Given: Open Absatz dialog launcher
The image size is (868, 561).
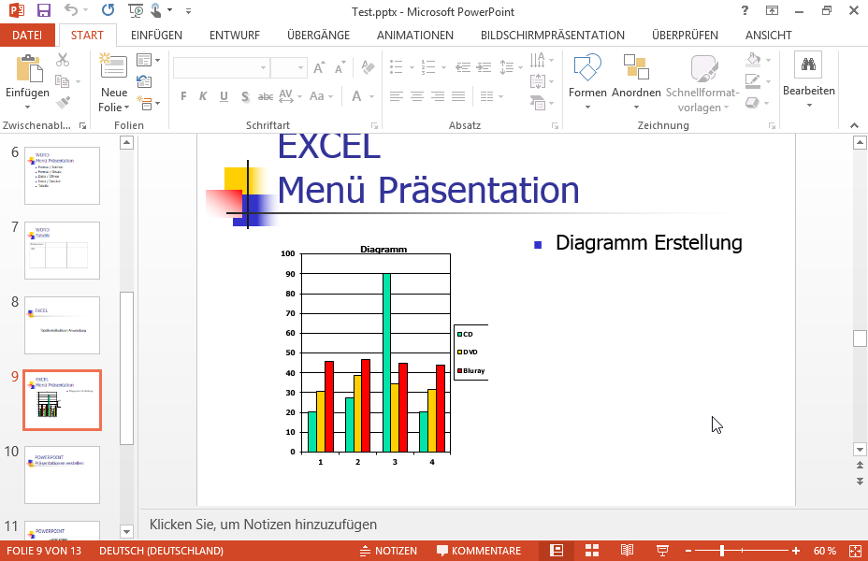Looking at the screenshot, I should (555, 126).
